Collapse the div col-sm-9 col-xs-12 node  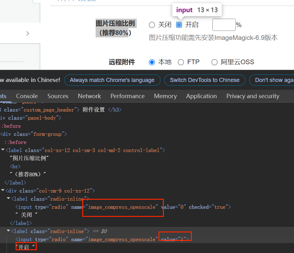tap(3, 191)
